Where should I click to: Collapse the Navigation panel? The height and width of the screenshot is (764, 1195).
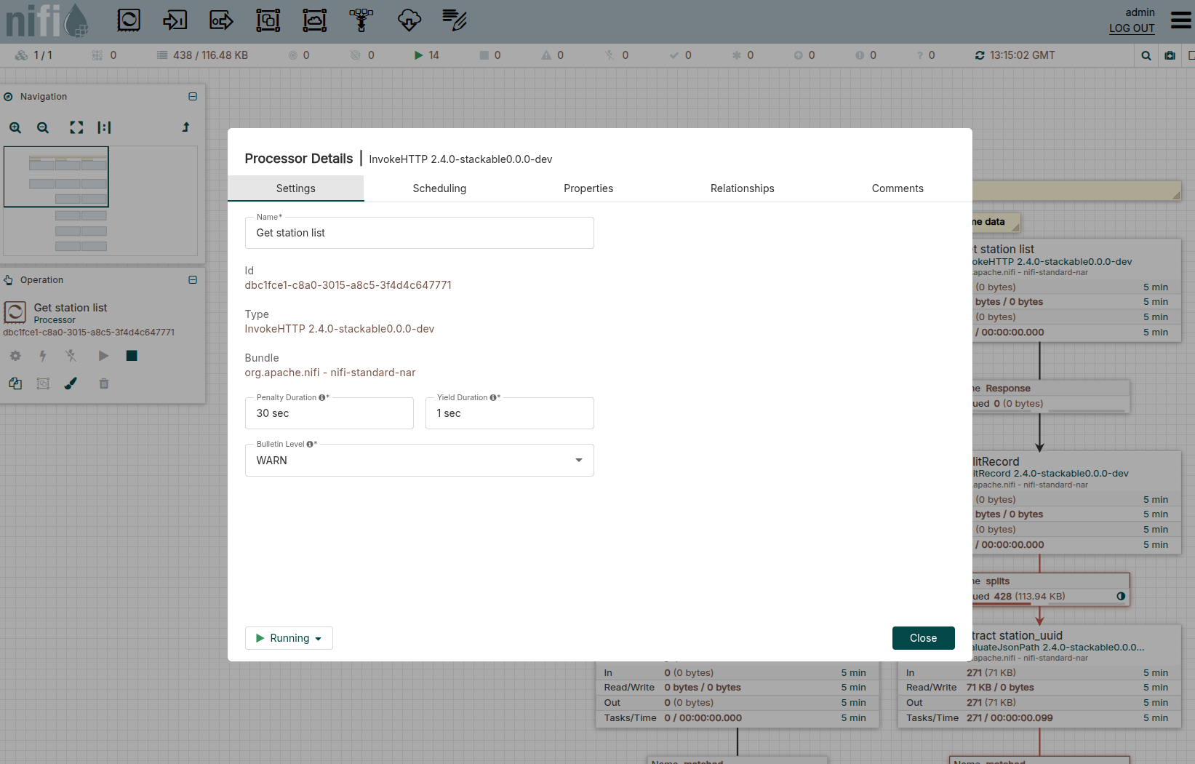pos(193,97)
